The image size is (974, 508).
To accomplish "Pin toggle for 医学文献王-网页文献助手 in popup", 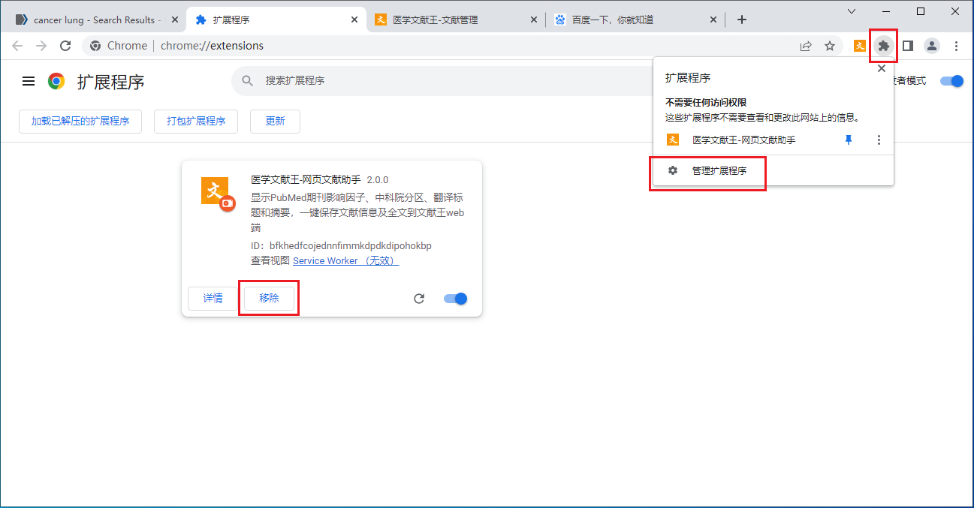I will (849, 140).
